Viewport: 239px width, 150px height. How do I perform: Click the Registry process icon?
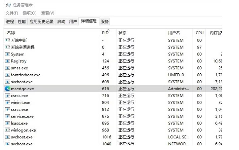pyautogui.click(x=7, y=61)
